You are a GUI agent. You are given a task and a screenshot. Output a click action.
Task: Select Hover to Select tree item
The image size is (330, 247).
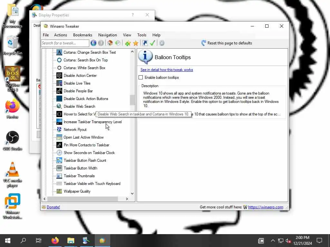pos(79,114)
